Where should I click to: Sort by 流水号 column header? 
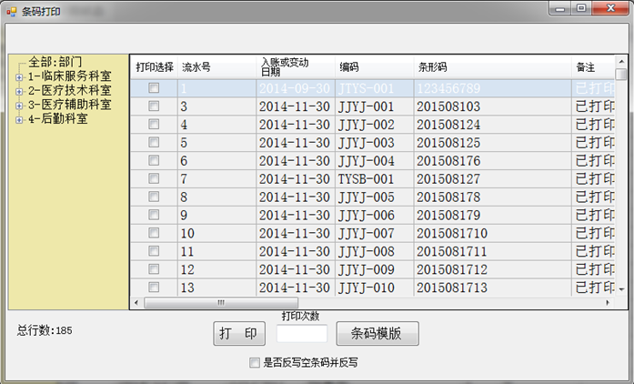coord(216,67)
